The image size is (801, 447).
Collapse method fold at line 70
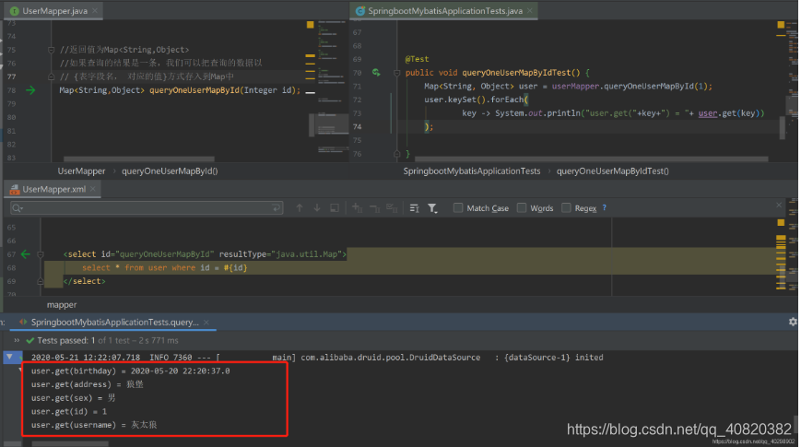[x=397, y=73]
